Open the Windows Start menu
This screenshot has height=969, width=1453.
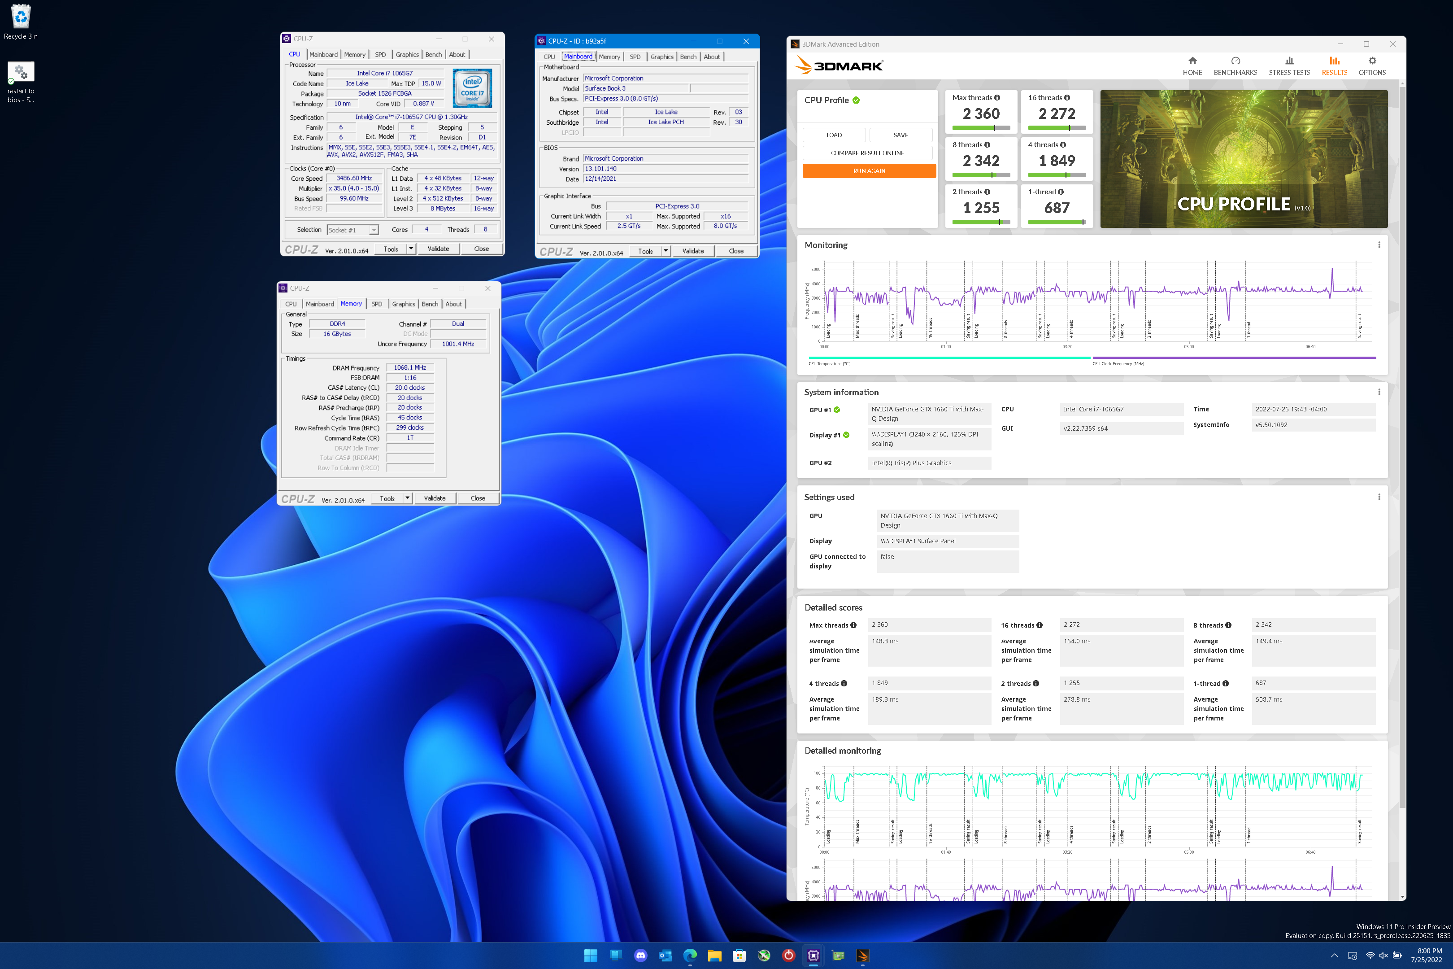[591, 956]
